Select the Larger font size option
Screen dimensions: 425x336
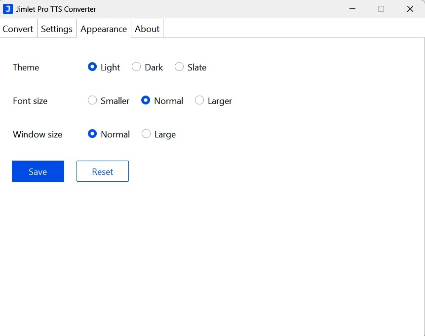click(x=199, y=101)
